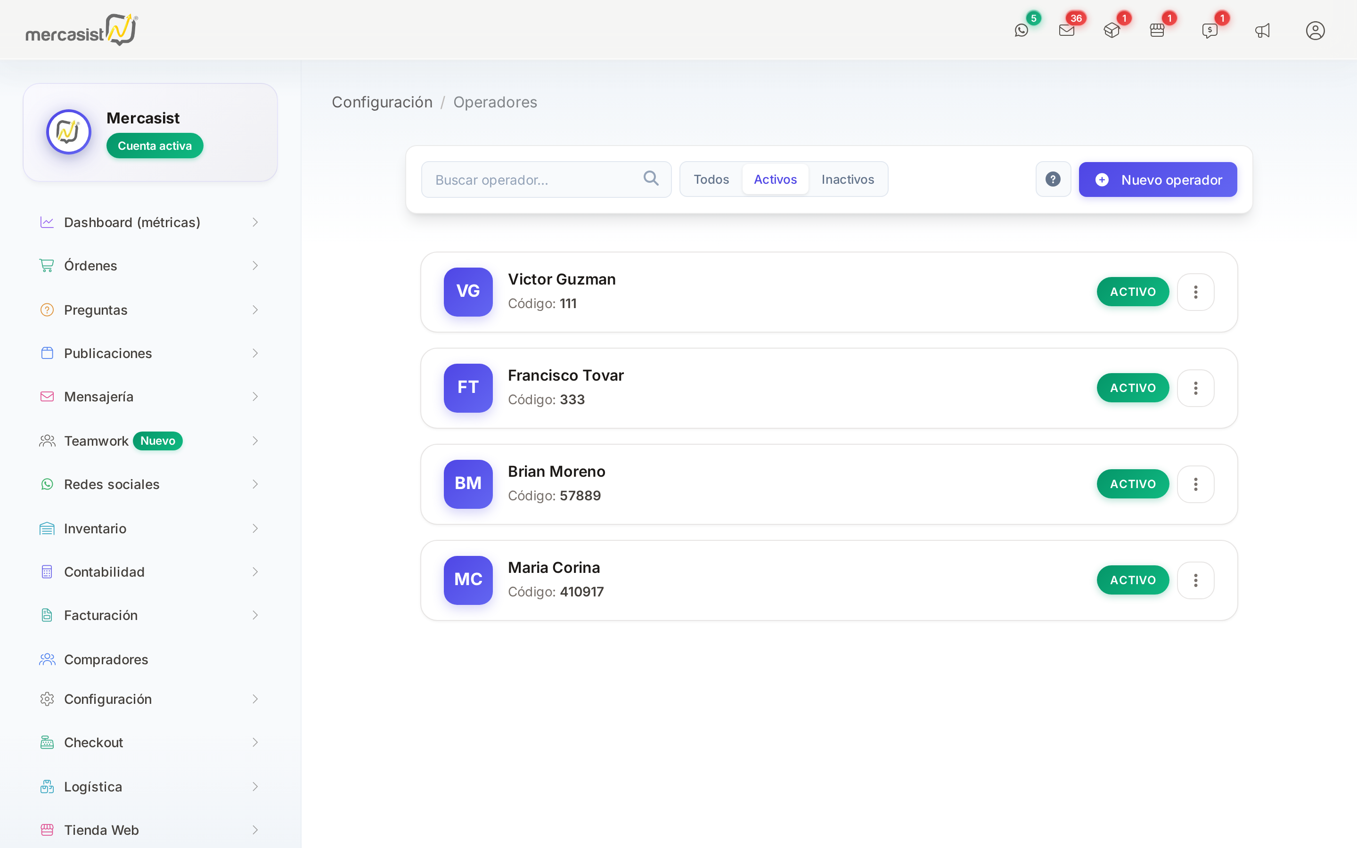The image size is (1357, 848).
Task: Click ACTIVO status badge for Francisco Tovar
Action: pyautogui.click(x=1133, y=388)
